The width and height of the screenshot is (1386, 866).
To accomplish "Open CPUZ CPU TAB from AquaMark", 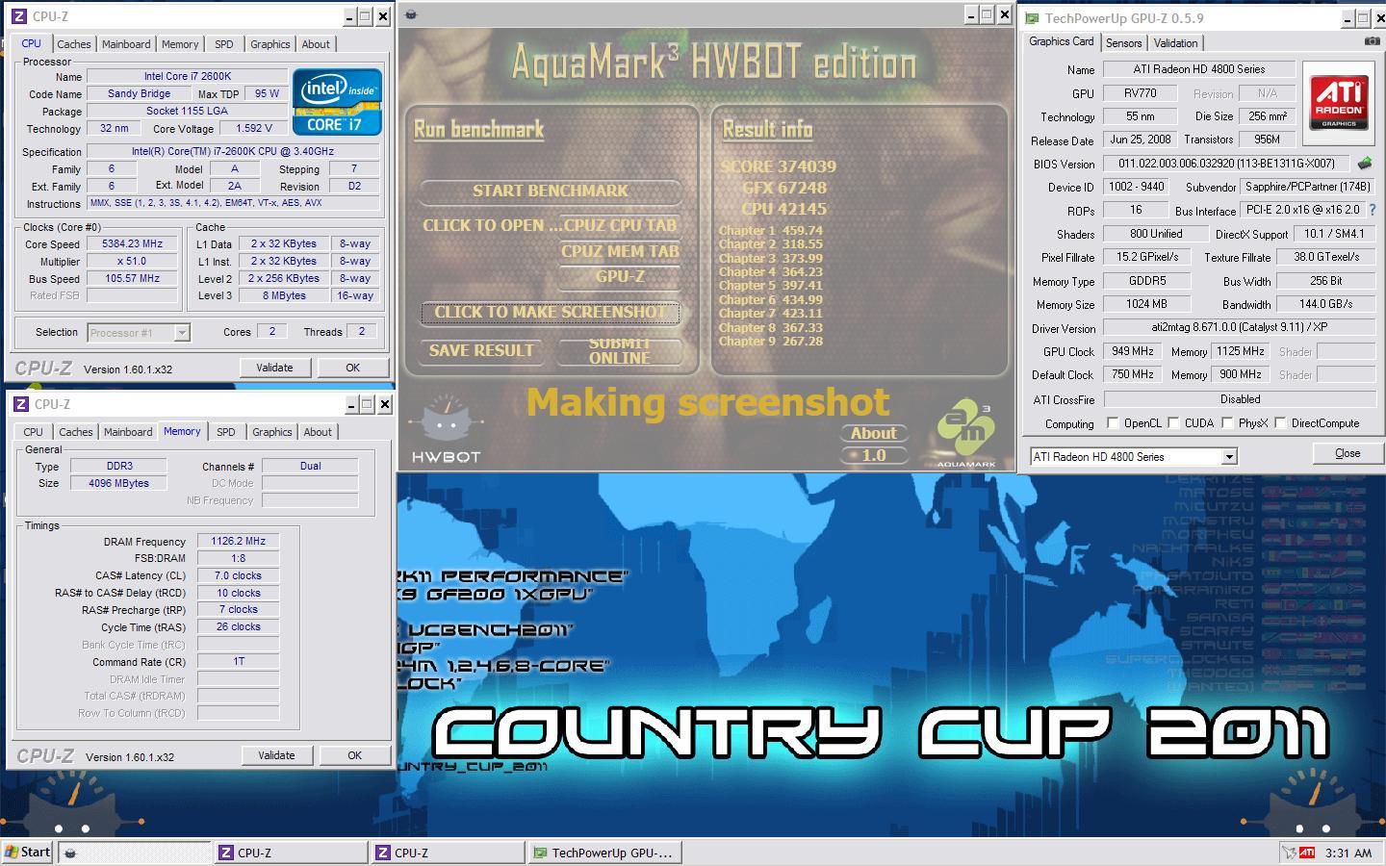I will click(x=619, y=225).
